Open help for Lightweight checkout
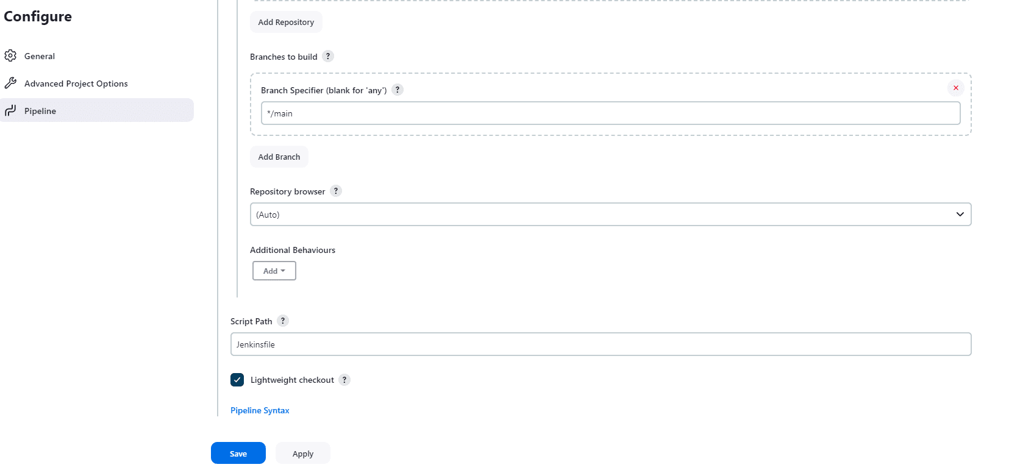Image resolution: width=1020 pixels, height=470 pixels. click(x=344, y=380)
